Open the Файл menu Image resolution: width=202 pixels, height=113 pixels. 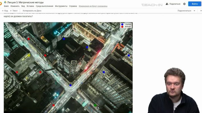[x=6, y=6]
